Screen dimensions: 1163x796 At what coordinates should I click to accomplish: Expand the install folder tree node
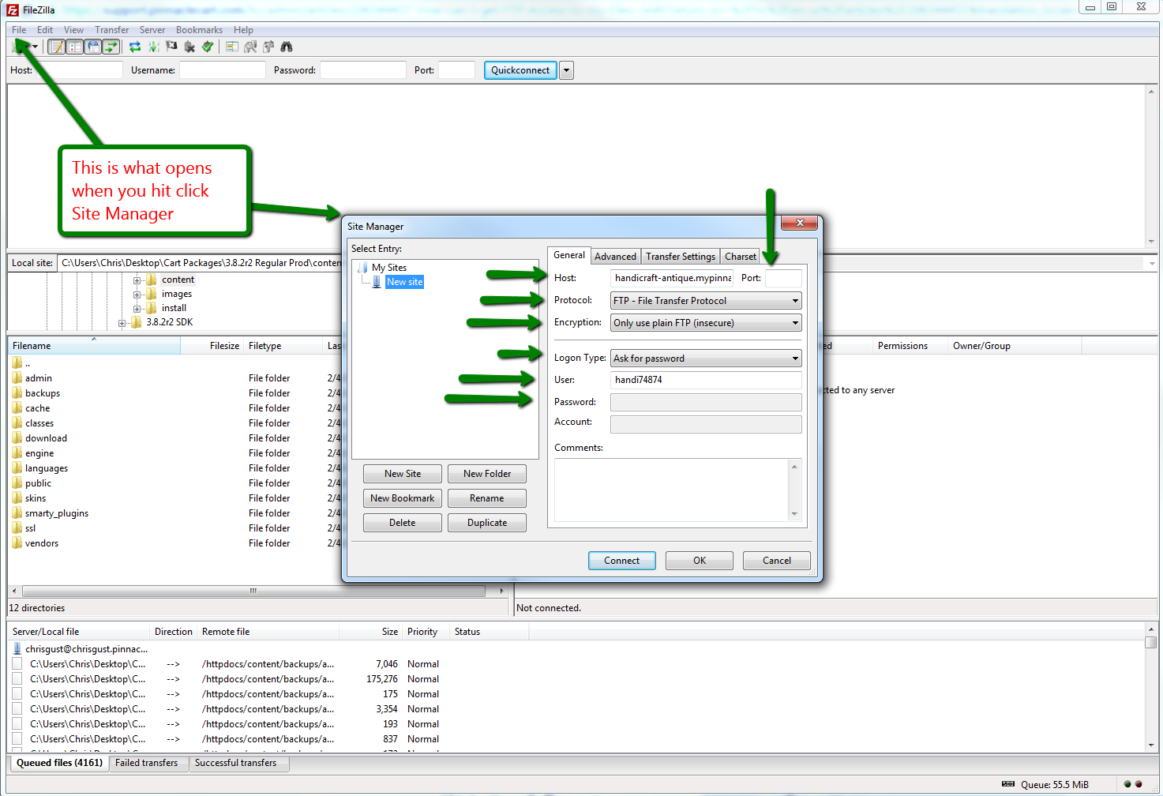pos(137,309)
